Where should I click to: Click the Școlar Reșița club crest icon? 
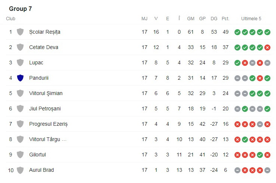pos(20,32)
